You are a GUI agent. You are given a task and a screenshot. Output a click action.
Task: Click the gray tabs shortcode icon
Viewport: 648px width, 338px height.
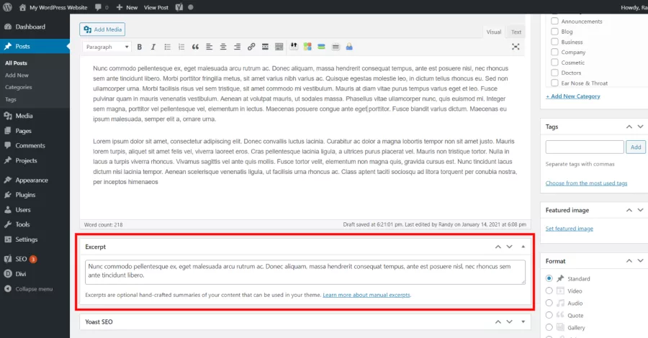pyautogui.click(x=336, y=47)
